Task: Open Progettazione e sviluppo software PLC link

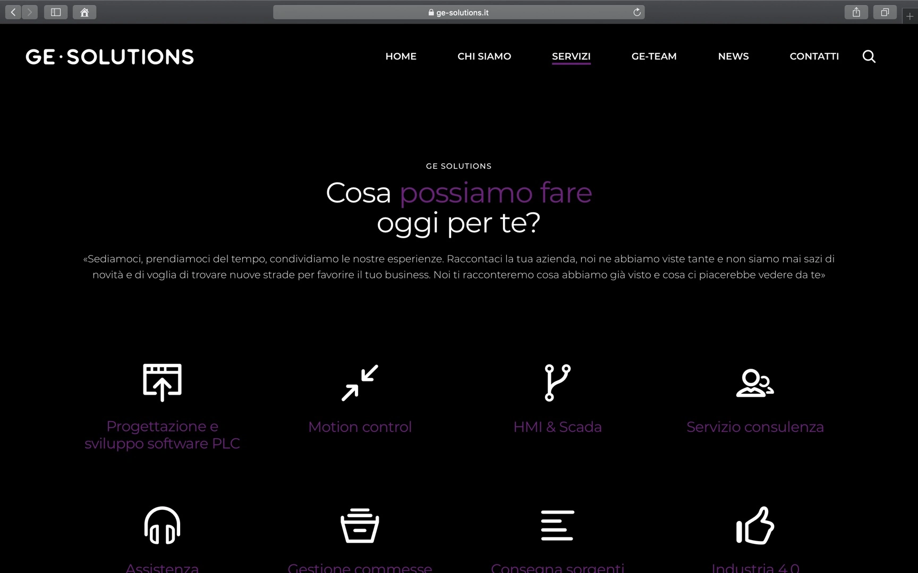Action: point(162,435)
